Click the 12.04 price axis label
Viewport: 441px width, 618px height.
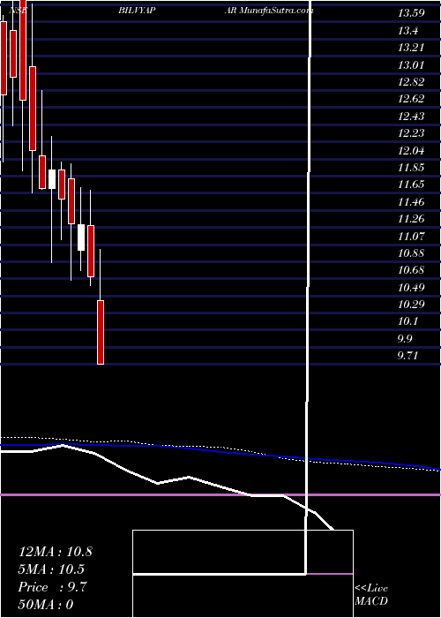click(x=411, y=150)
